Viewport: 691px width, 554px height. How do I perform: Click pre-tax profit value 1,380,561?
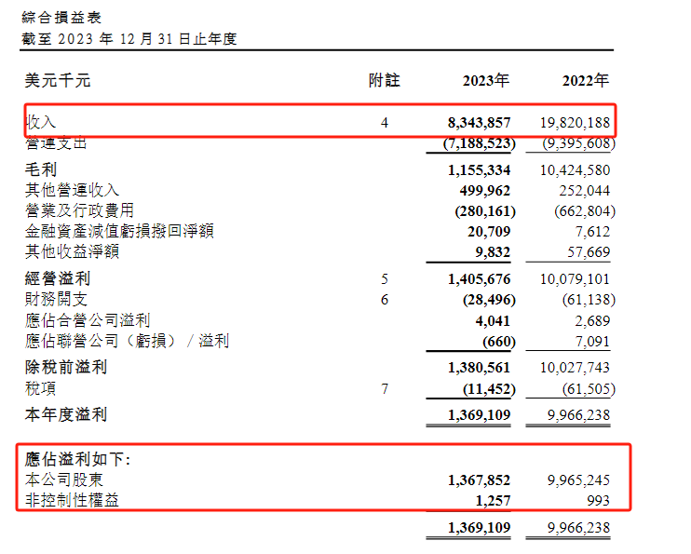coord(479,368)
